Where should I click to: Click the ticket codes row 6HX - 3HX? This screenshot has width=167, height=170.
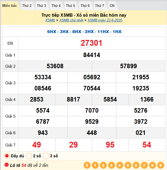pos(84,32)
